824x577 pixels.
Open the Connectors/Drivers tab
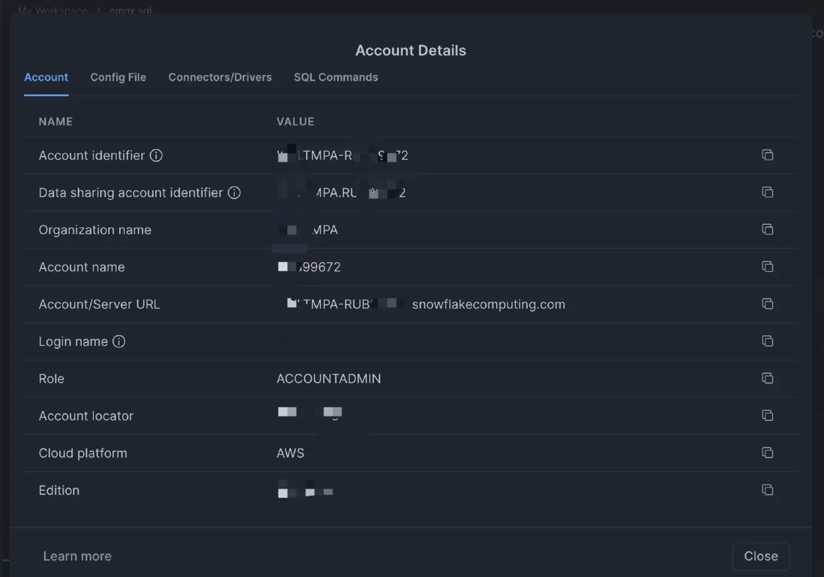(220, 77)
